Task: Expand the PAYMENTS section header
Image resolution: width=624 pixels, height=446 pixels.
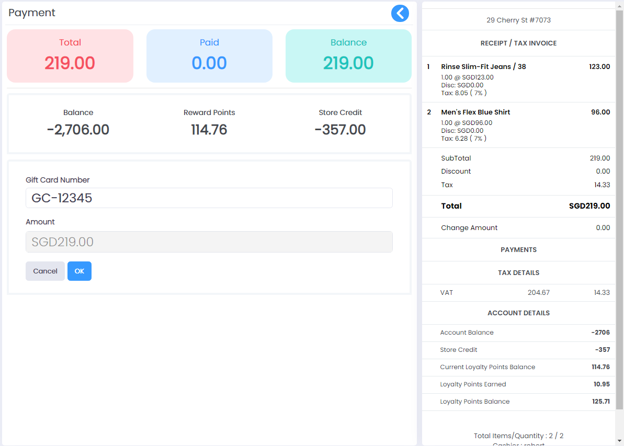Action: [x=518, y=249]
